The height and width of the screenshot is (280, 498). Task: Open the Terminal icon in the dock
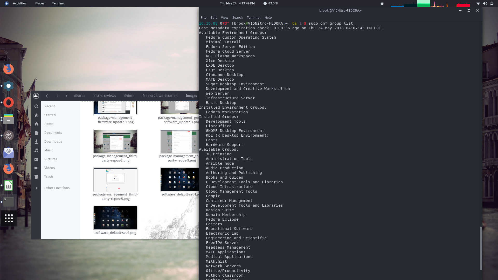coord(9,202)
